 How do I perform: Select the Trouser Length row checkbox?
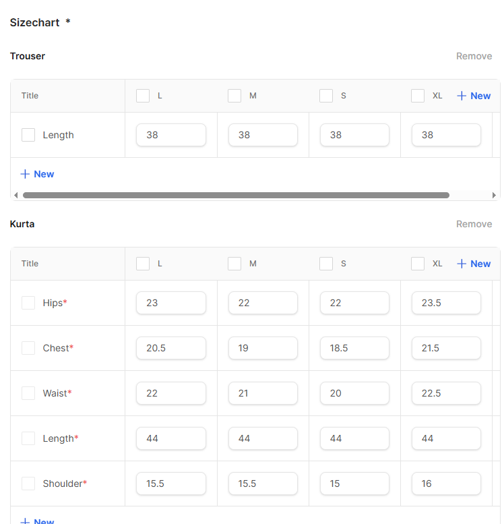(28, 135)
